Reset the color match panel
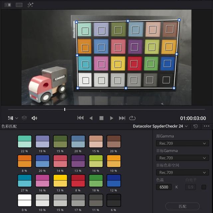Viewport: 213px width, 213px height. click(x=195, y=126)
